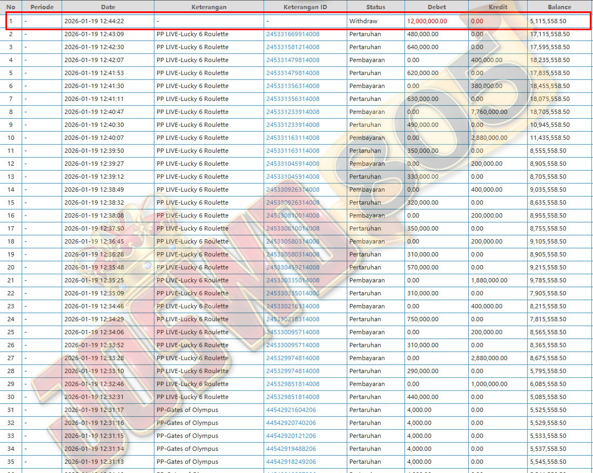
Task: Open the Keterangan ID link in row 8
Action: click(x=292, y=112)
